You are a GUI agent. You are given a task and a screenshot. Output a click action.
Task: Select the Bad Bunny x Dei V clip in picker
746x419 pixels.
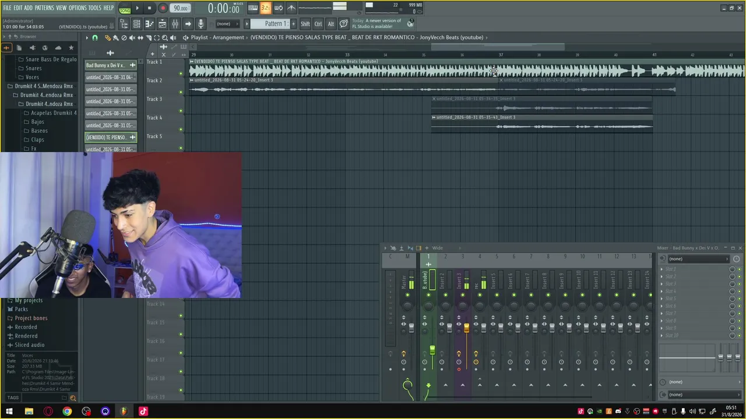pyautogui.click(x=111, y=65)
